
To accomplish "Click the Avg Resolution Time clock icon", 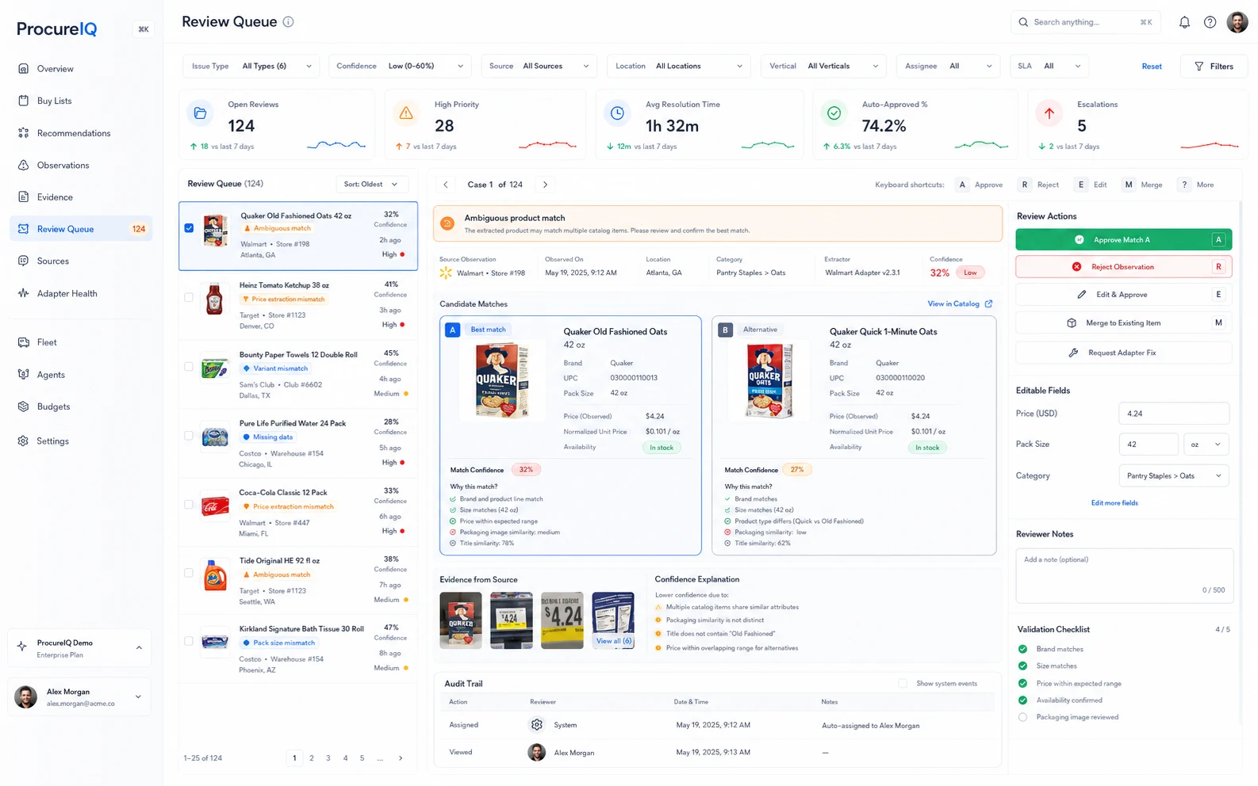I will click(617, 113).
